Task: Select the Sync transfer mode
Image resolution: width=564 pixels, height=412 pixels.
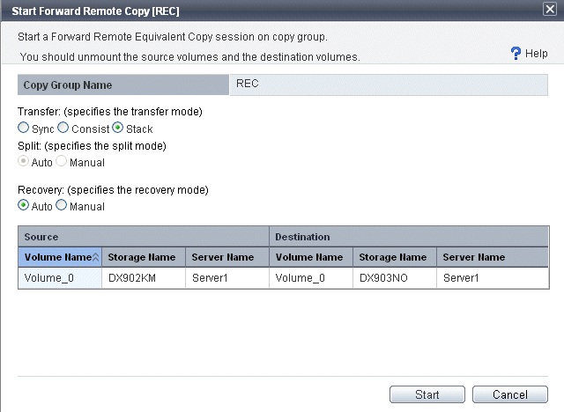Action: tap(24, 128)
